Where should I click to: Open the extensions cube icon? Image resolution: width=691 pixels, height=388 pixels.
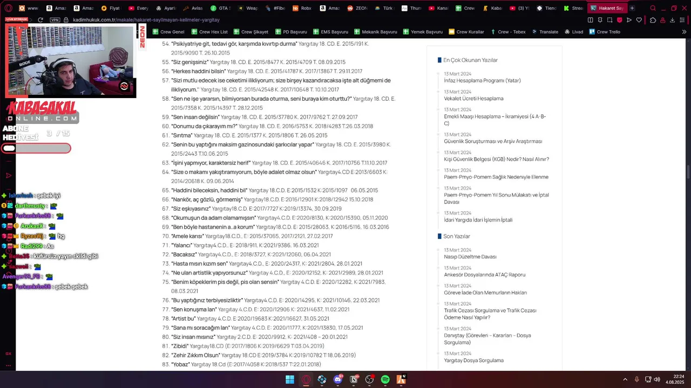click(653, 20)
